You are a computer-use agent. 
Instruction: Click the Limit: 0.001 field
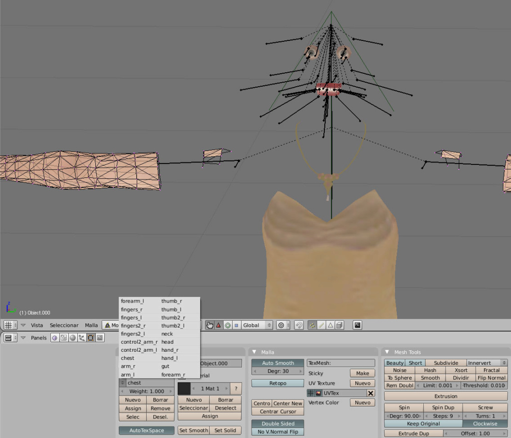(438, 385)
